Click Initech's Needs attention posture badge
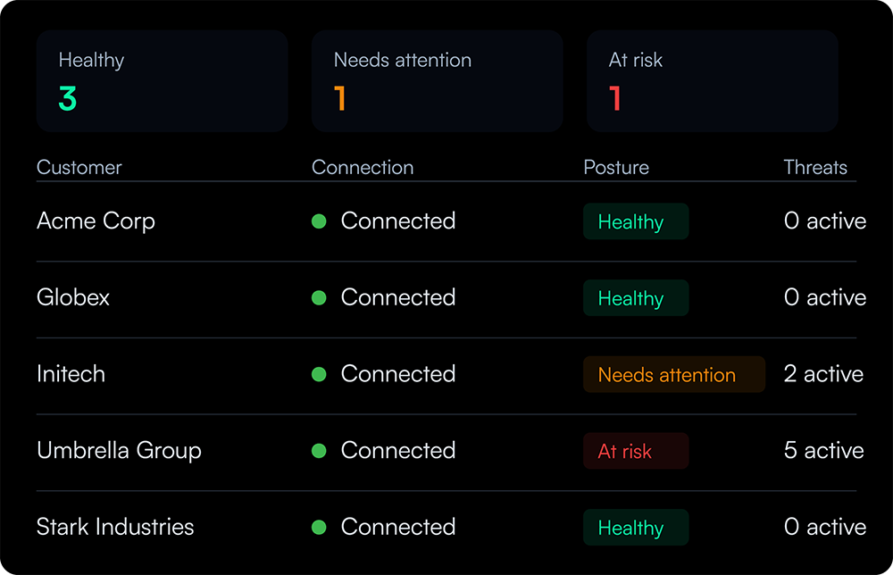Image resolution: width=893 pixels, height=575 pixels. (x=673, y=374)
